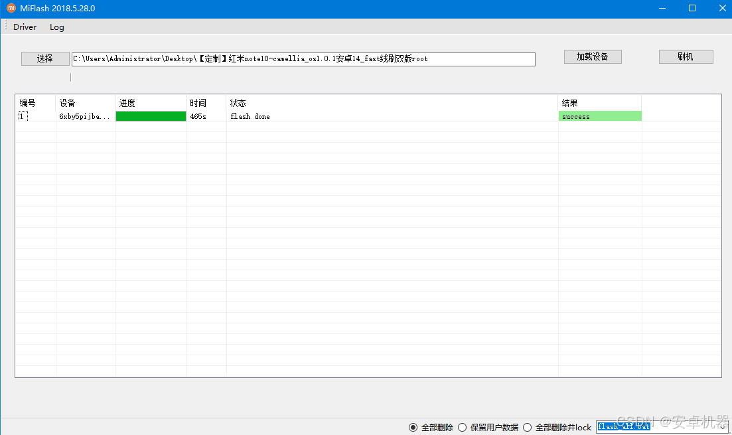Minimize the MiFlash window

[662, 9]
